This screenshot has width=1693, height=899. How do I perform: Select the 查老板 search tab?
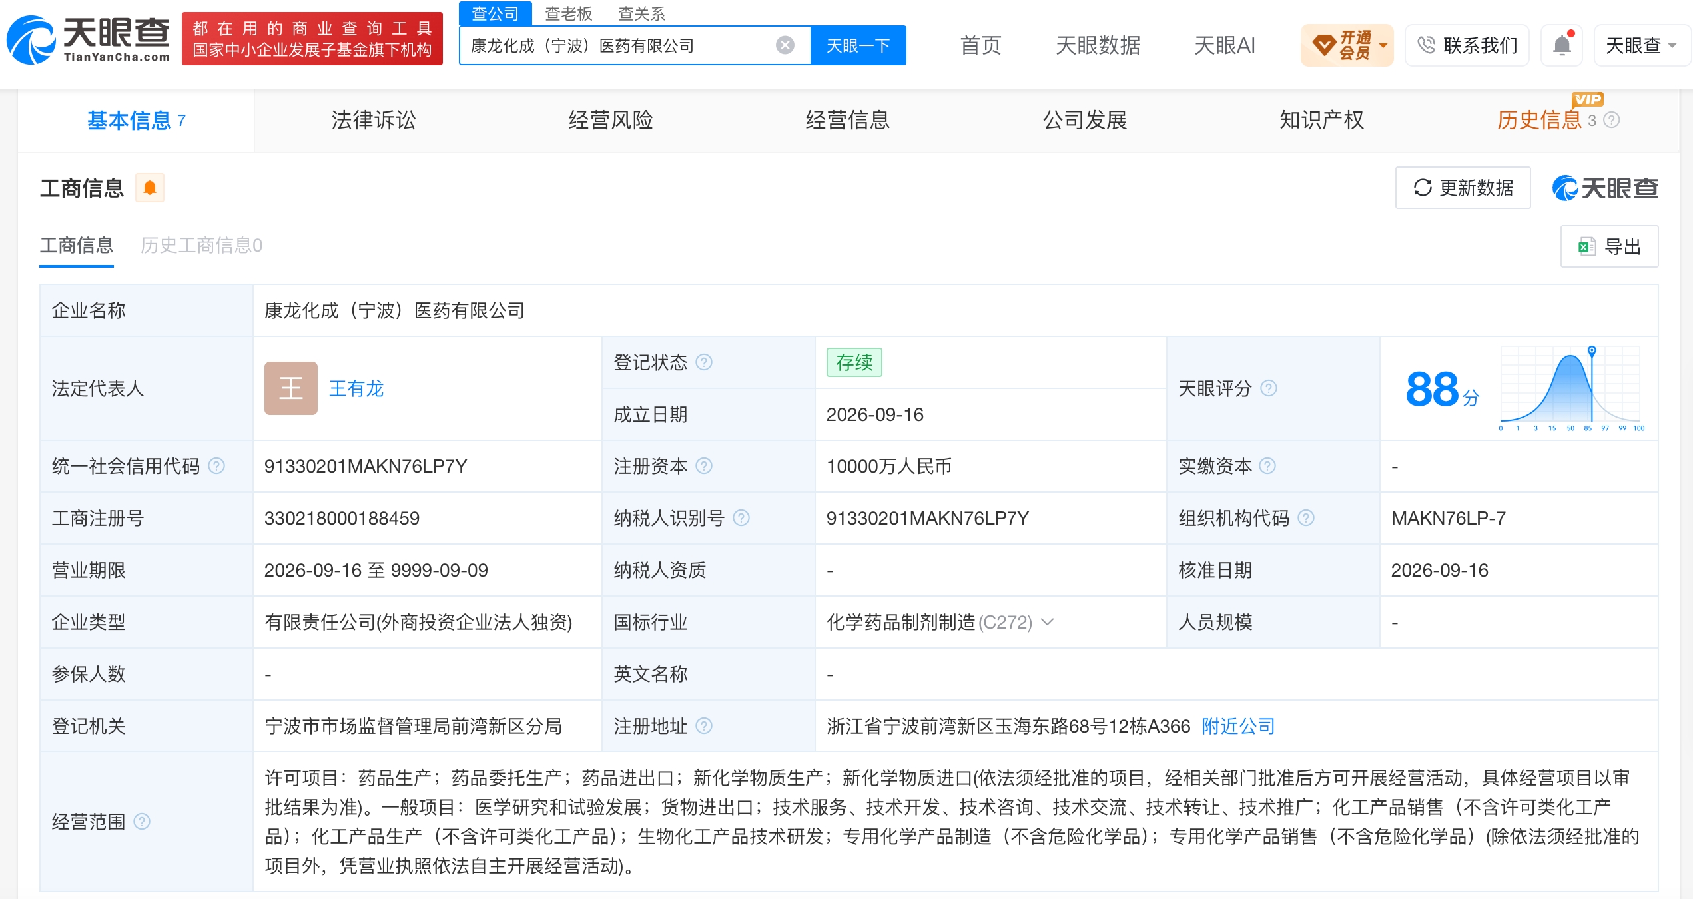tap(568, 13)
